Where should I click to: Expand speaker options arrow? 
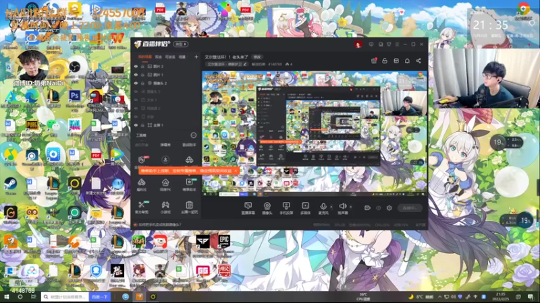tap(350, 207)
